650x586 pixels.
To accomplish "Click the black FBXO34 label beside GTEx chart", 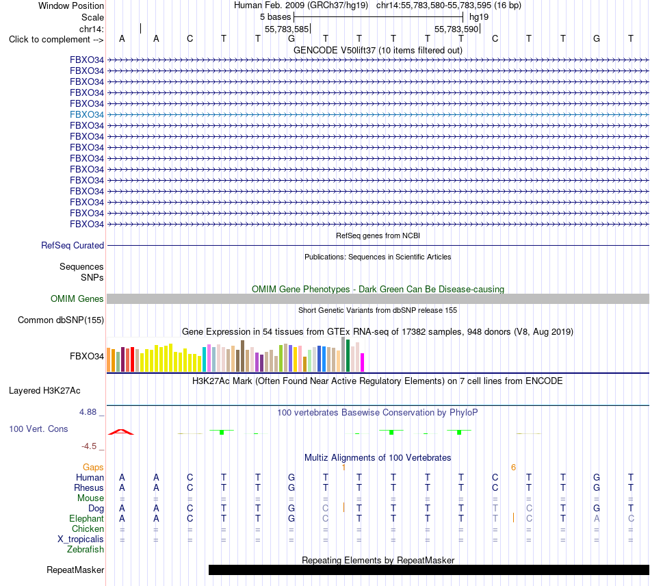I will (x=87, y=356).
